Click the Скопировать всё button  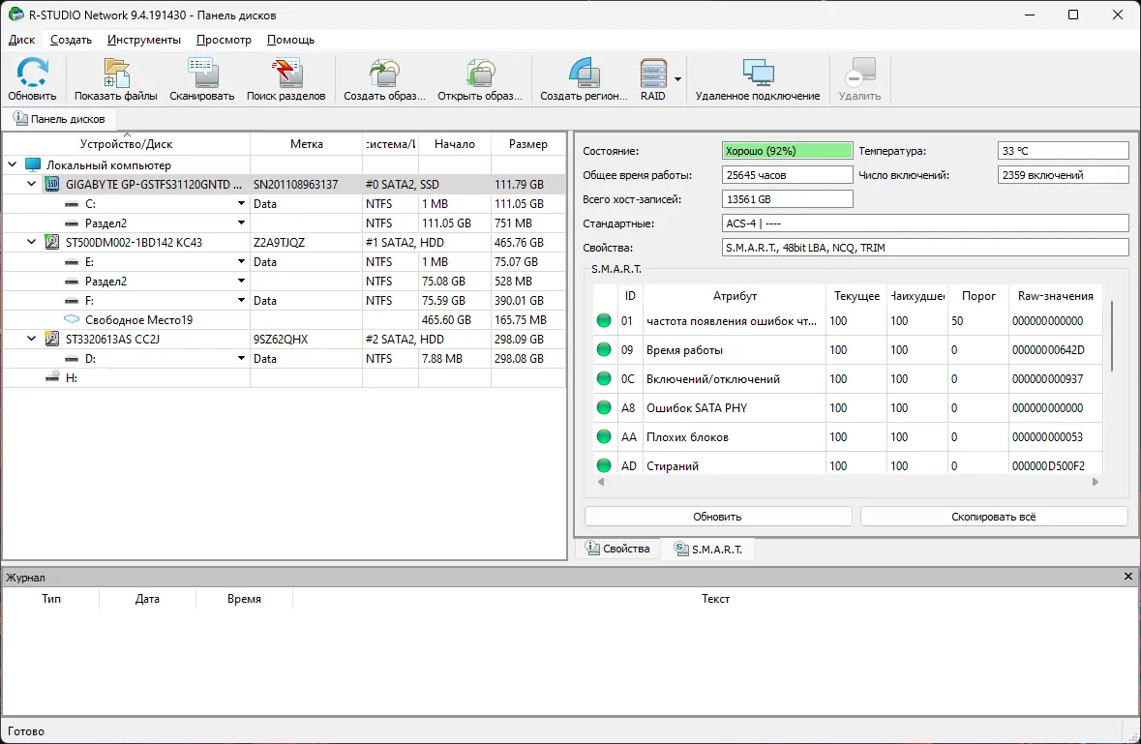(x=993, y=517)
